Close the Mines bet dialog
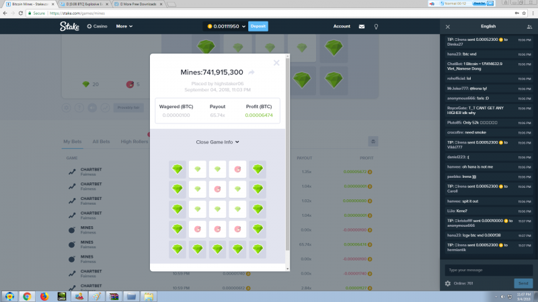 tap(276, 62)
